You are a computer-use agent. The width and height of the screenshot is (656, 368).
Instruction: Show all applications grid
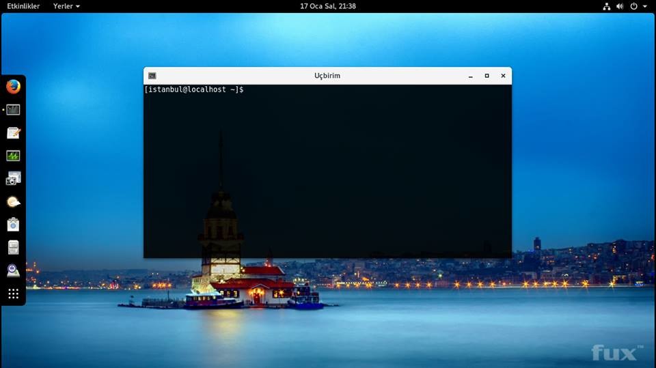(x=13, y=294)
